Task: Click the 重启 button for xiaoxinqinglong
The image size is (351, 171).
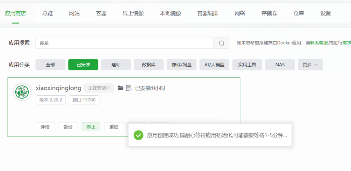Action: (x=114, y=127)
